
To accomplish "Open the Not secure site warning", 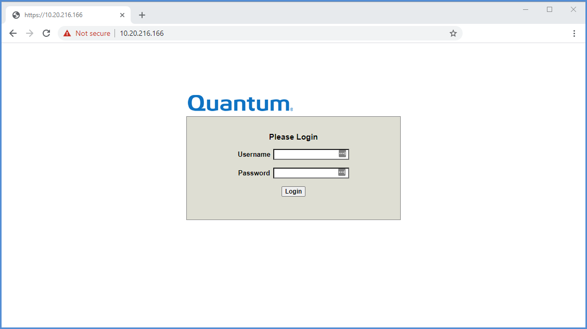I will (x=87, y=33).
